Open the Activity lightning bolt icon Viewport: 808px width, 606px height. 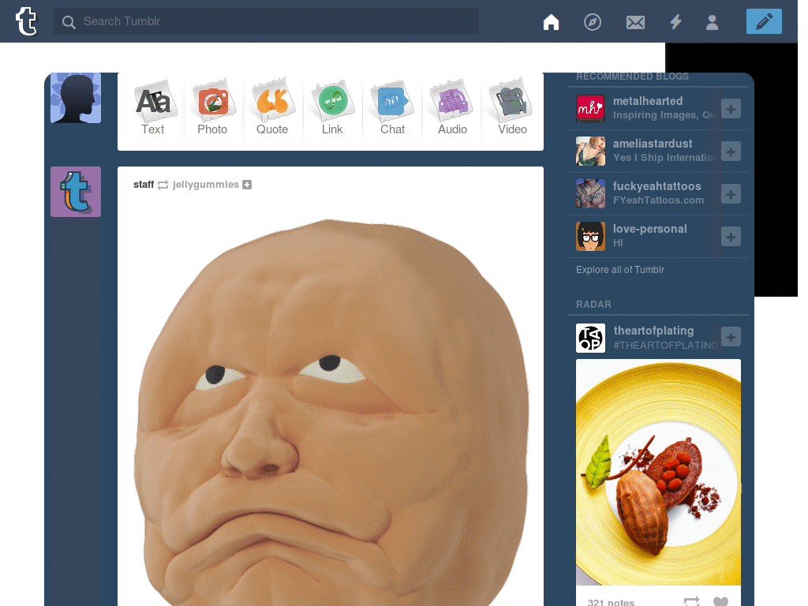[x=675, y=22]
